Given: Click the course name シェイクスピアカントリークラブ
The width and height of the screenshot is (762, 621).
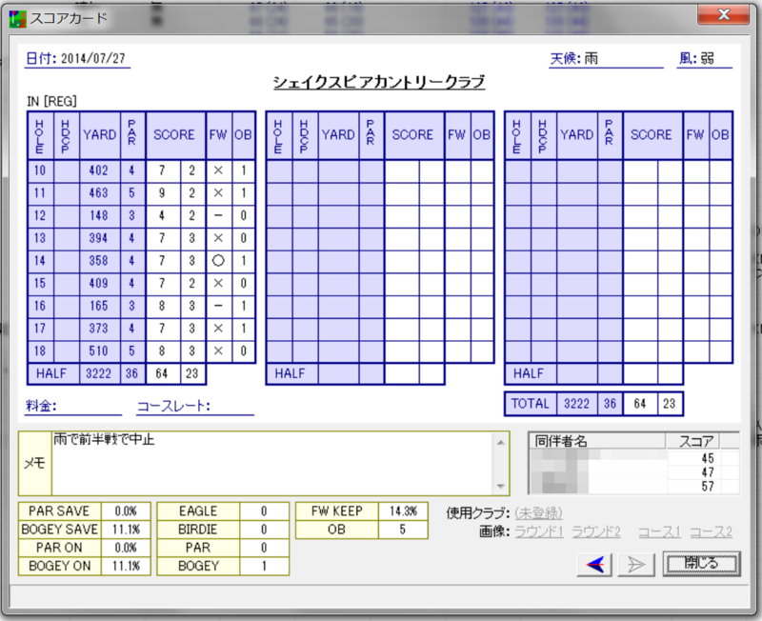Looking at the screenshot, I should 379,82.
